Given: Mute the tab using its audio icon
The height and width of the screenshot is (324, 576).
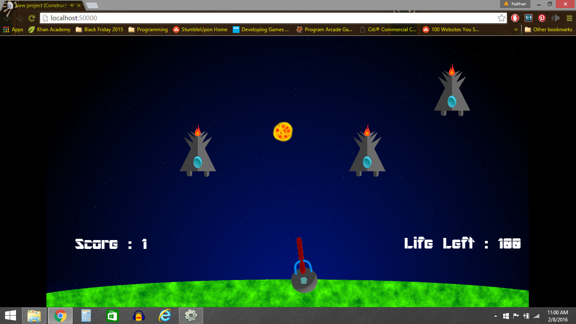Looking at the screenshot, I should (x=73, y=5).
